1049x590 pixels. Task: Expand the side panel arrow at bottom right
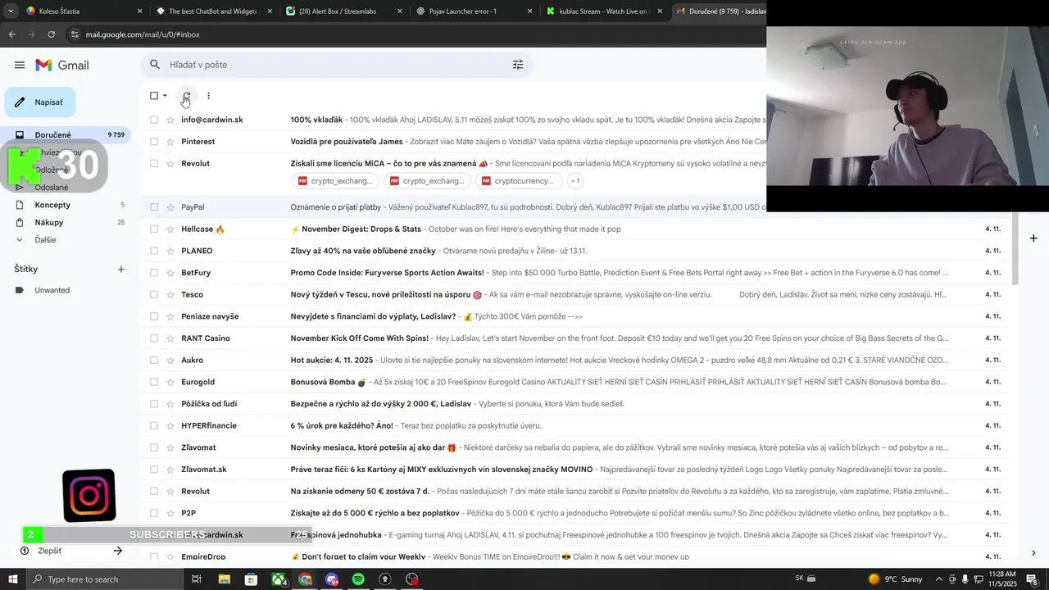1033,553
